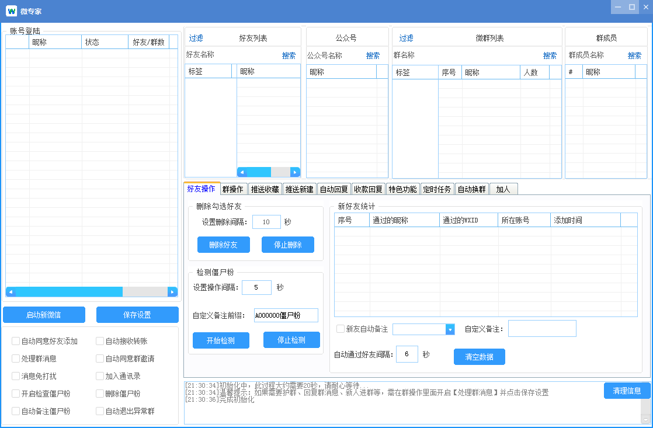This screenshot has height=428, width=653.
Task: Open the 加人 tab
Action: [503, 189]
